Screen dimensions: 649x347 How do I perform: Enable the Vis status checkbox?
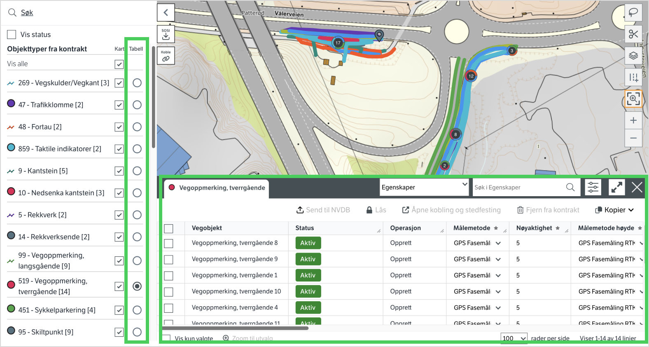point(12,35)
